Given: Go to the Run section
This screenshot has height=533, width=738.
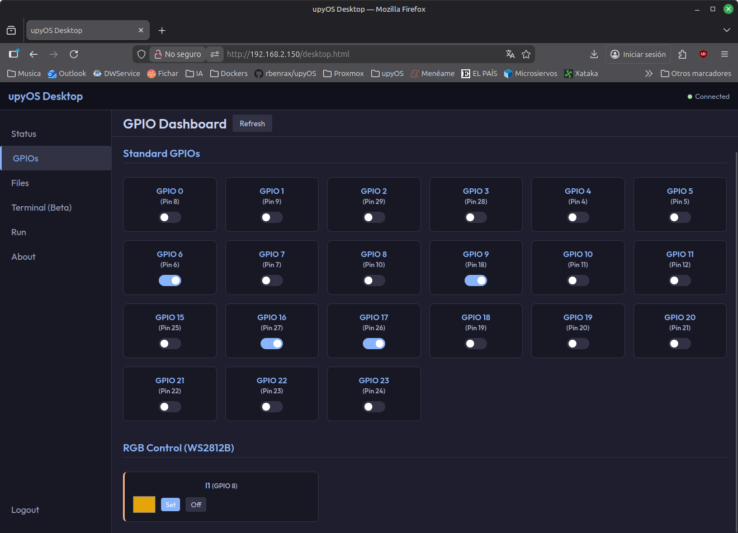Looking at the screenshot, I should [56, 232].
